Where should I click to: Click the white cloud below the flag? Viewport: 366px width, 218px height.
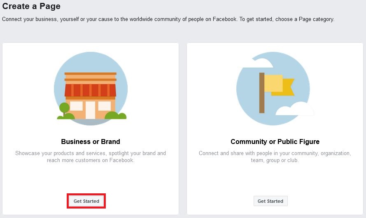[x=295, y=109]
